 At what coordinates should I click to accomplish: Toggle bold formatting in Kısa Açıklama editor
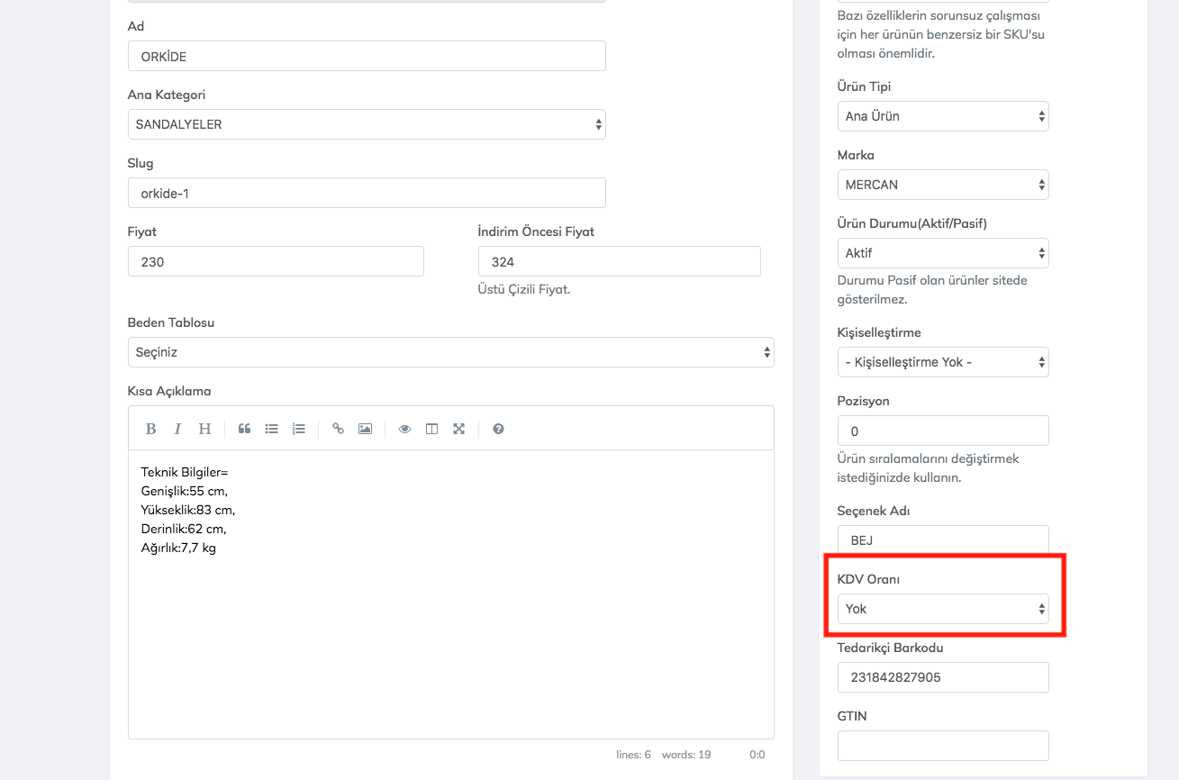[151, 429]
